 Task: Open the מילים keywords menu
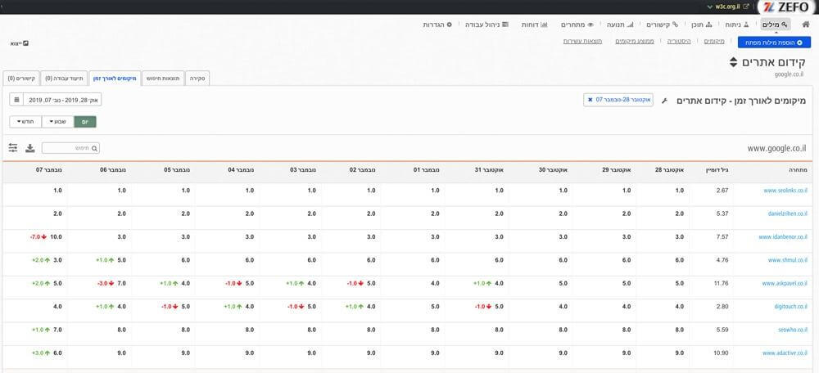tap(776, 25)
